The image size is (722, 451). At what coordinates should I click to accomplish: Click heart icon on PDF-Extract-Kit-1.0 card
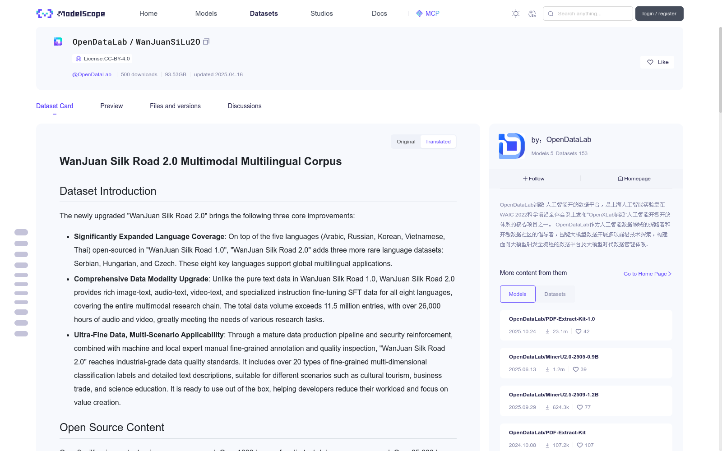point(579,331)
